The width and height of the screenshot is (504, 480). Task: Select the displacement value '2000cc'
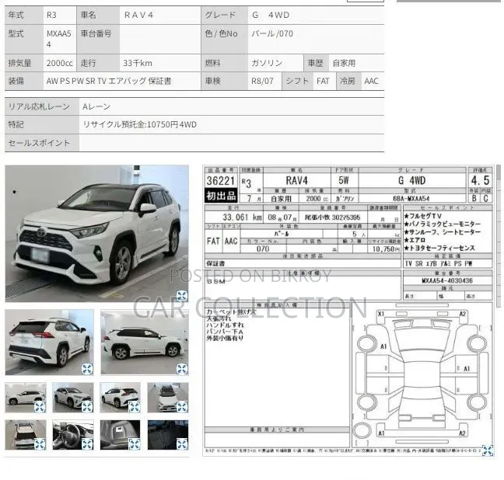pyautogui.click(x=59, y=63)
